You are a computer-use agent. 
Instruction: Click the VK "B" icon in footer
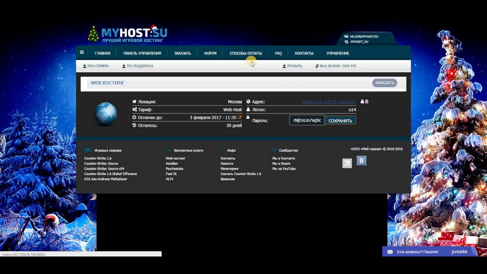click(361, 161)
